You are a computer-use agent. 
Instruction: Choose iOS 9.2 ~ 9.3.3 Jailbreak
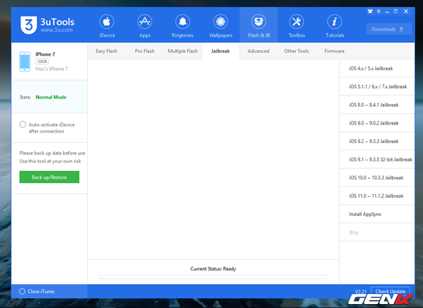coord(377,141)
